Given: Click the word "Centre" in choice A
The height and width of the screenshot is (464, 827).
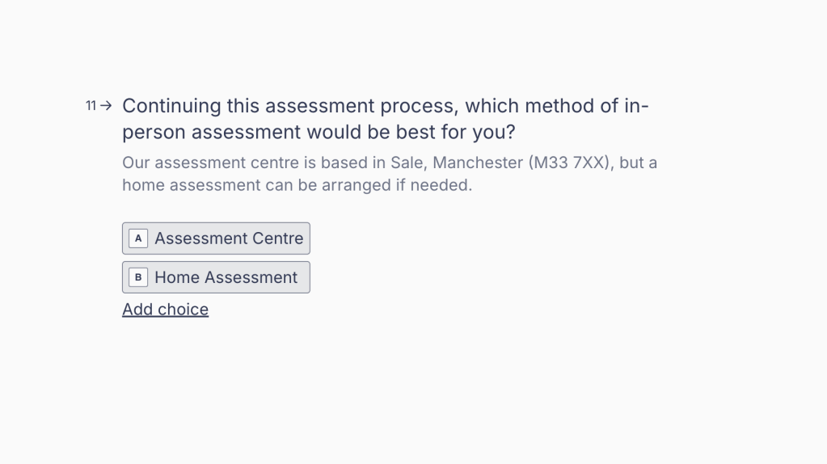Looking at the screenshot, I should [276, 238].
